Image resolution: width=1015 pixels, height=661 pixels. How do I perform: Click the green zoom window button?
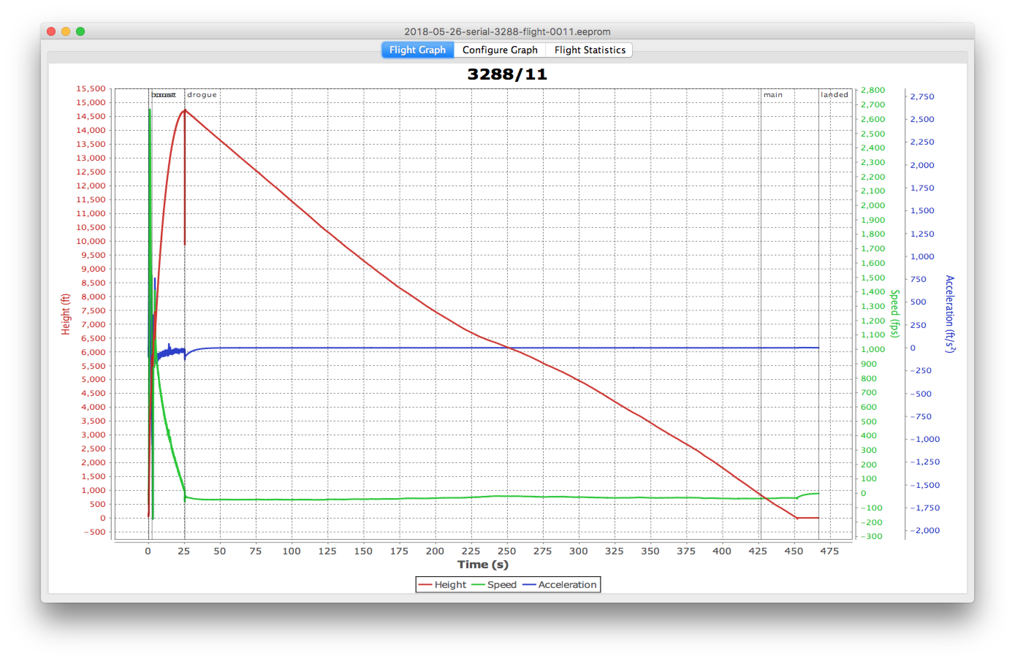click(80, 31)
